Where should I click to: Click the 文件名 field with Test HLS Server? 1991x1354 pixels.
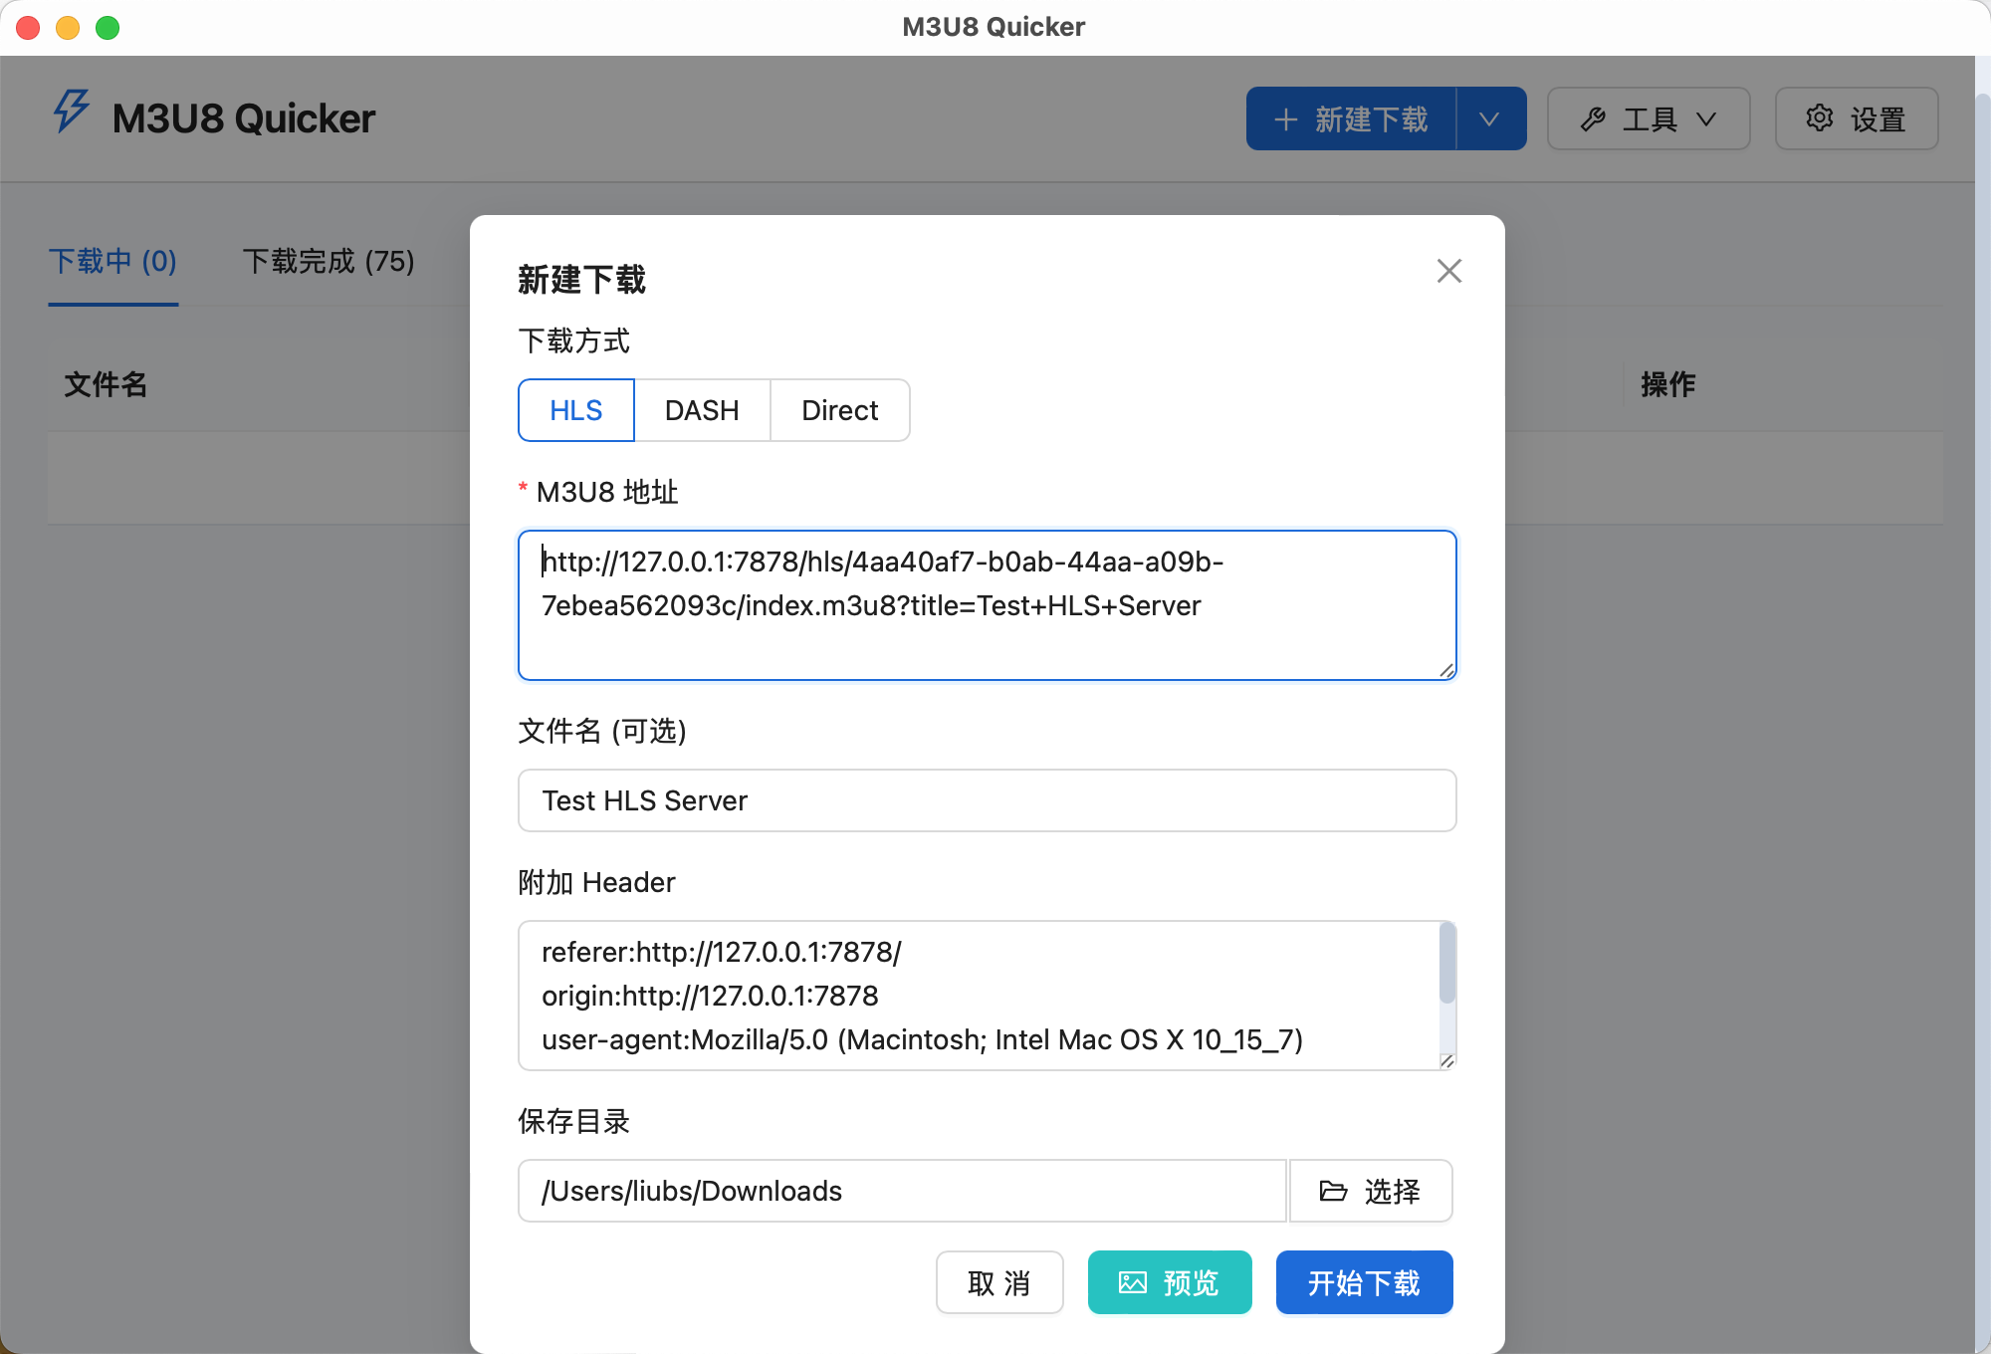[987, 800]
